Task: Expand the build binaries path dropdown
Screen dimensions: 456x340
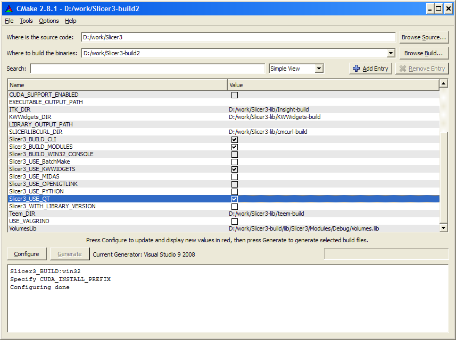Action: (x=391, y=53)
